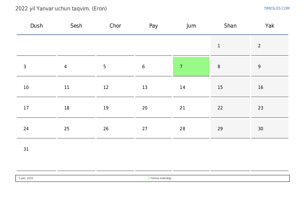This screenshot has height=215, width=305.
Task: Click the 7-yan, 2022 legend date
Action: (26, 178)
